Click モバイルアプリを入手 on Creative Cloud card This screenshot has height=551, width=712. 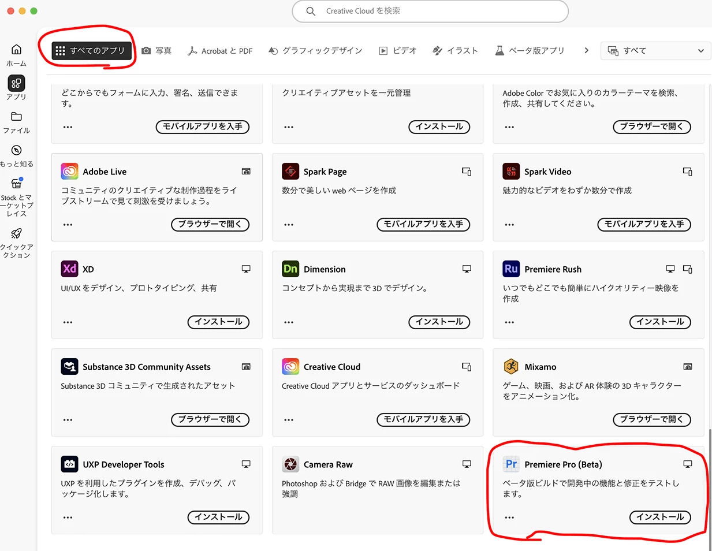point(423,420)
